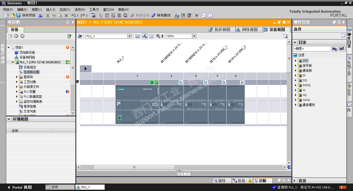
Task: Expand the 信号板 catalog folder
Action: click(296, 66)
